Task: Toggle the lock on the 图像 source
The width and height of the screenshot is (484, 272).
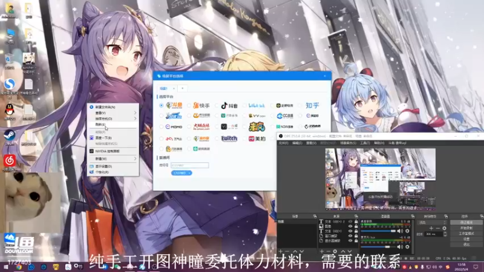Action: point(356,226)
